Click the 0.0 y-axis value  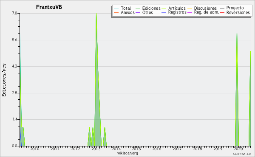[x=14, y=146]
